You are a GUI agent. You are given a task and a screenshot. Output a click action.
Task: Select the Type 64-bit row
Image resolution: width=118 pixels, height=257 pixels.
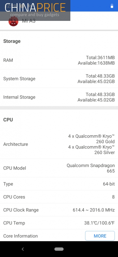[x=59, y=184]
